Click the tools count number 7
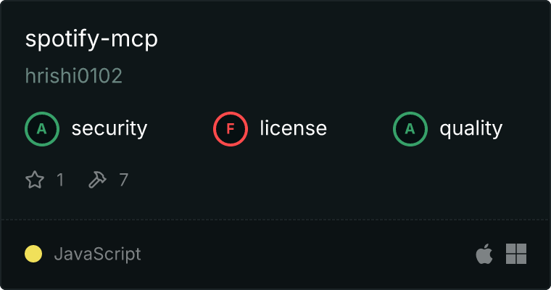Viewport: 551px width, 290px height. 123,180
